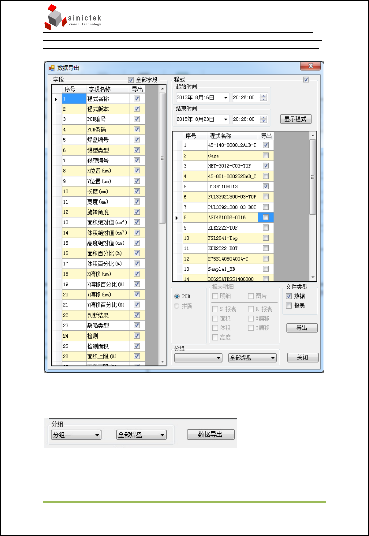Toggle the 数据 file type checkbox
Viewport: 369px width, 536px height.
pos(289,296)
